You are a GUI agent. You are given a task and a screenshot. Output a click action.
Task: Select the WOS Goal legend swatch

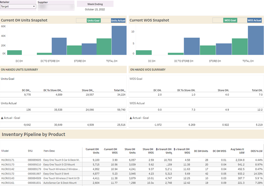[230, 20]
